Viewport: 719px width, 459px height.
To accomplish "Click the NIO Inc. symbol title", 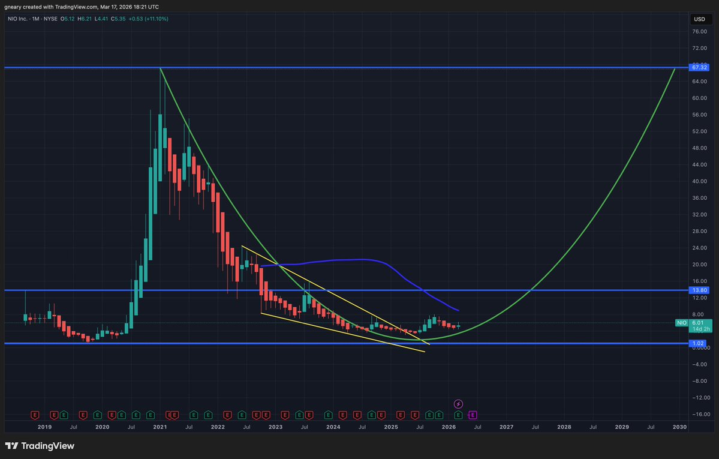I will coord(17,19).
